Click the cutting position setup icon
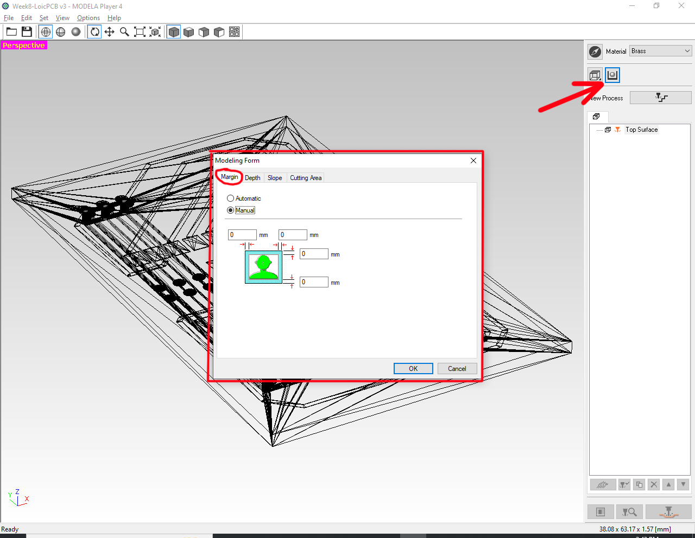 [x=601, y=512]
